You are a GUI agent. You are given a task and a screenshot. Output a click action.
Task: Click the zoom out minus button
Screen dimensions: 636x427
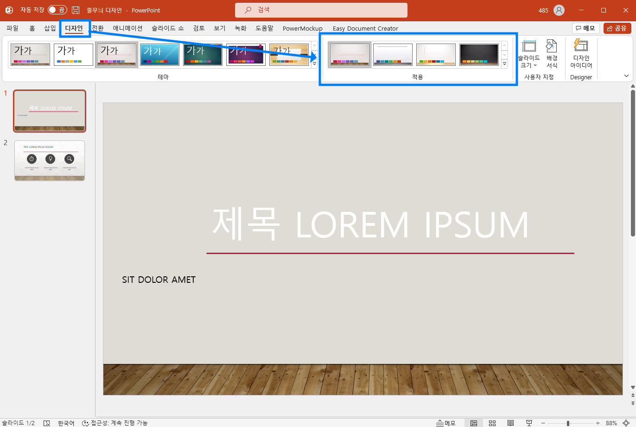coord(543,423)
